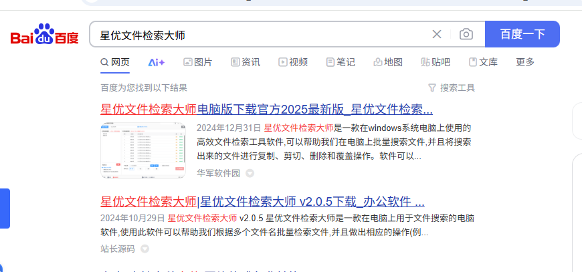This screenshot has height=272, width=582.
Task: Click the 百度为您找到以下结果 text
Action: [144, 88]
